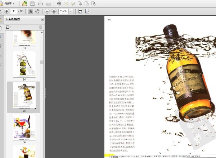Click the Save floppy disk icon

[32, 4]
